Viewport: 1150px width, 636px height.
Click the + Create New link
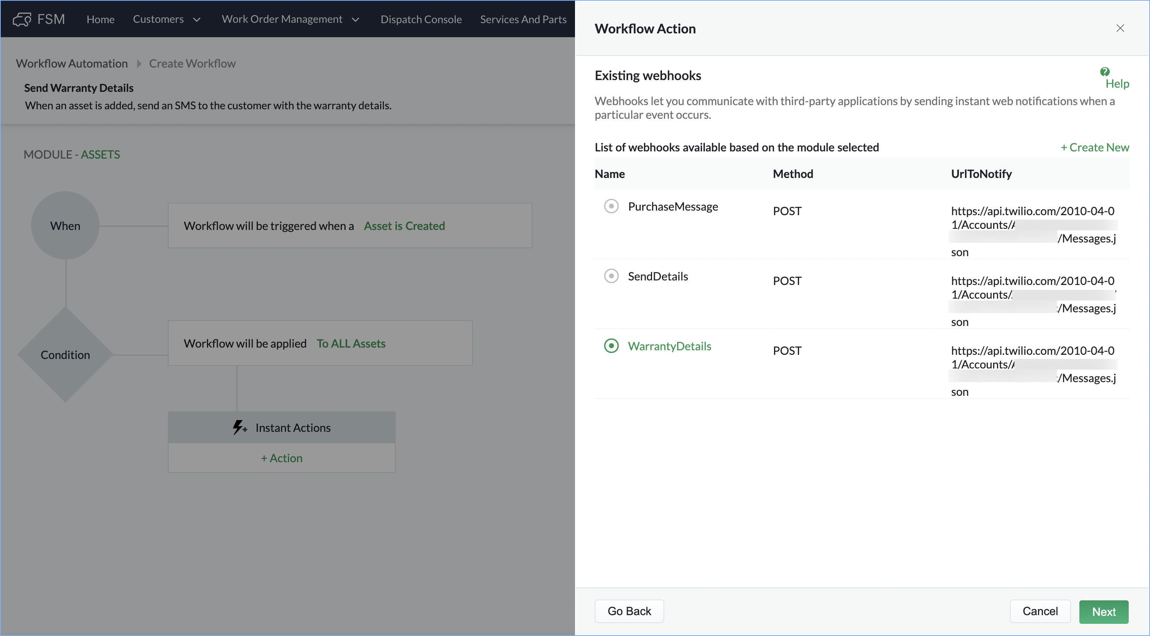pos(1095,147)
